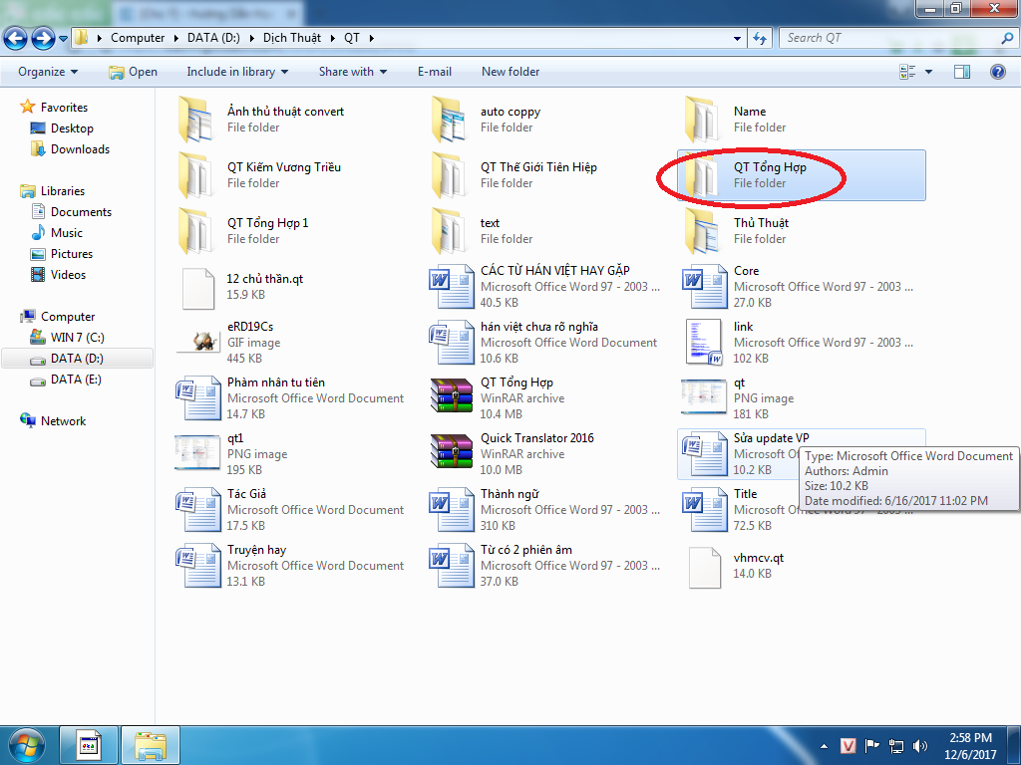This screenshot has height=765, width=1021.
Task: Click the Help question mark icon
Action: click(x=997, y=72)
